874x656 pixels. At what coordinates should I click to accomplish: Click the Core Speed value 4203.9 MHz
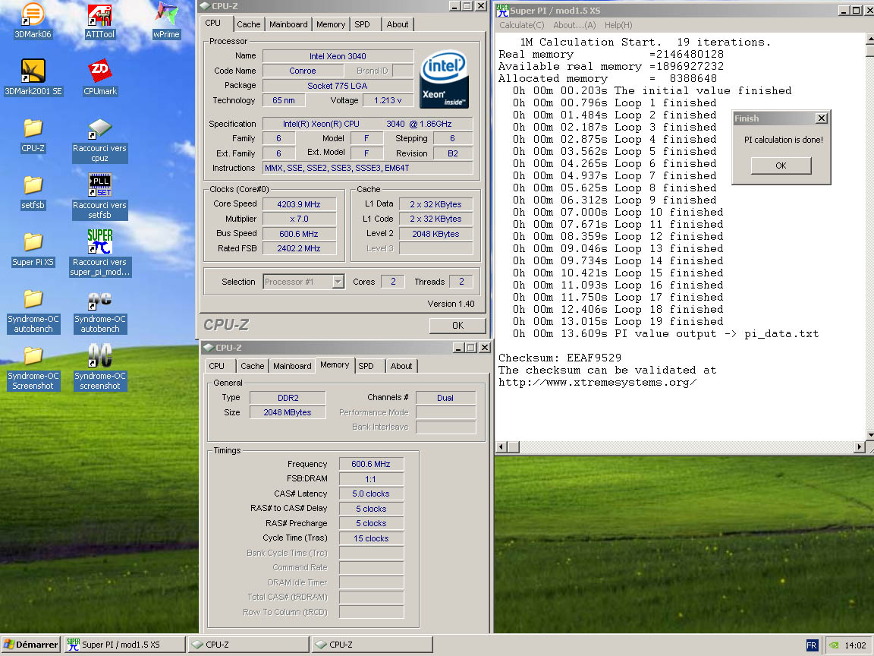pos(299,204)
